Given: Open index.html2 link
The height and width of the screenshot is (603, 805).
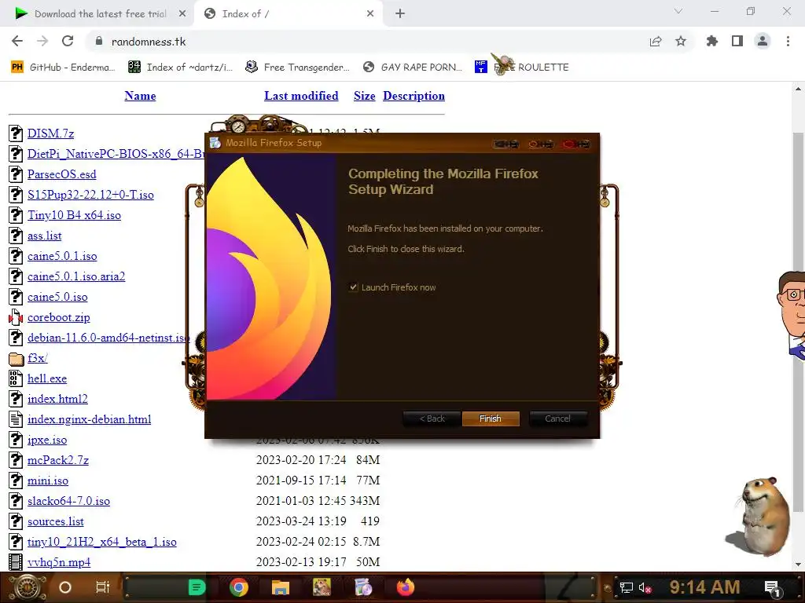Looking at the screenshot, I should 57,399.
